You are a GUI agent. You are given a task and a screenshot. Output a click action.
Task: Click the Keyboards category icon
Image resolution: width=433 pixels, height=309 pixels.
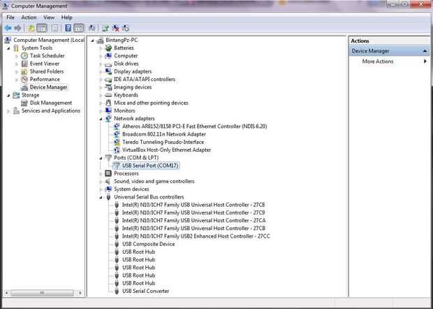click(108, 95)
